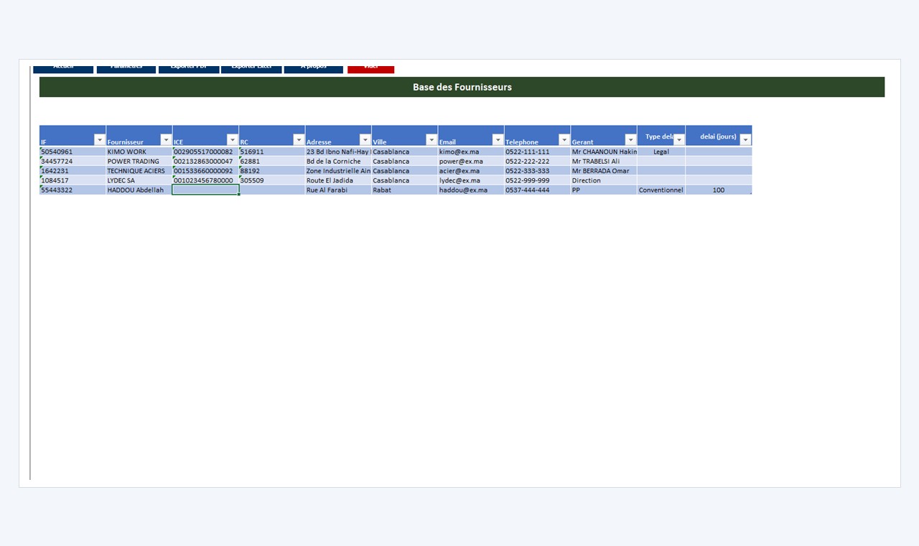Select ICE cell 002905517000082
The height and width of the screenshot is (546, 919).
[x=205, y=152]
